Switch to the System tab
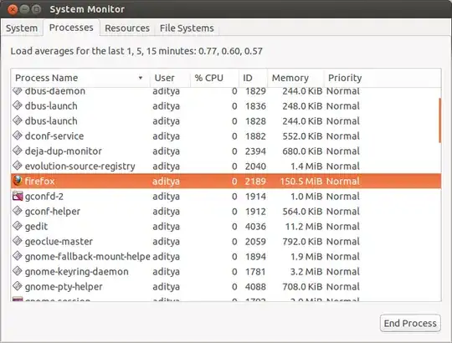The height and width of the screenshot is (343, 452). (x=22, y=28)
